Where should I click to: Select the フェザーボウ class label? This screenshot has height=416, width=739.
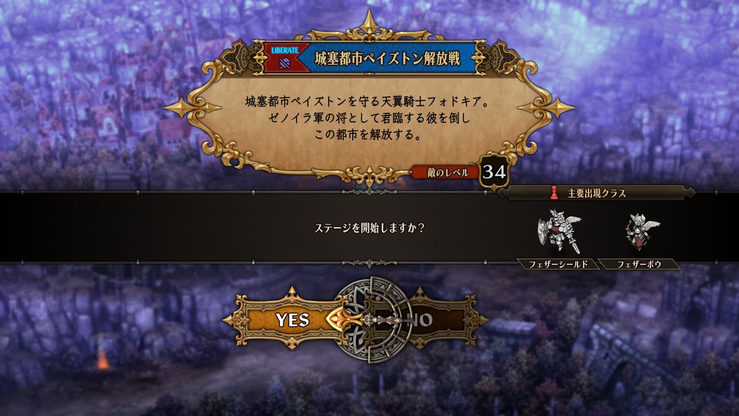[x=639, y=264]
